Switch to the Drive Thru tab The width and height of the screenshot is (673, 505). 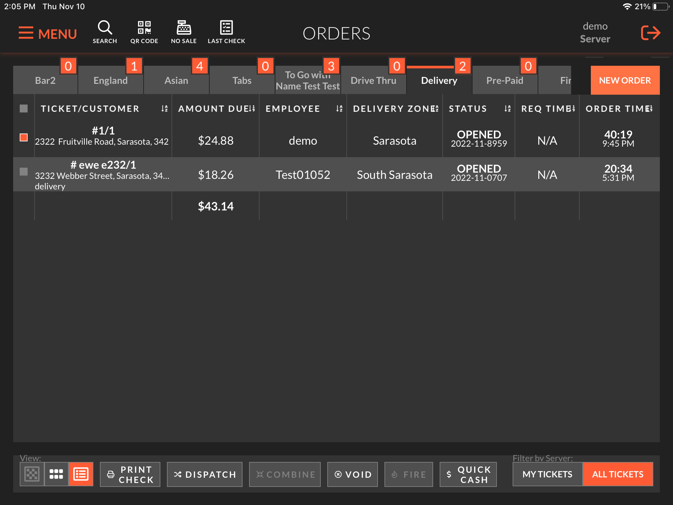(373, 81)
